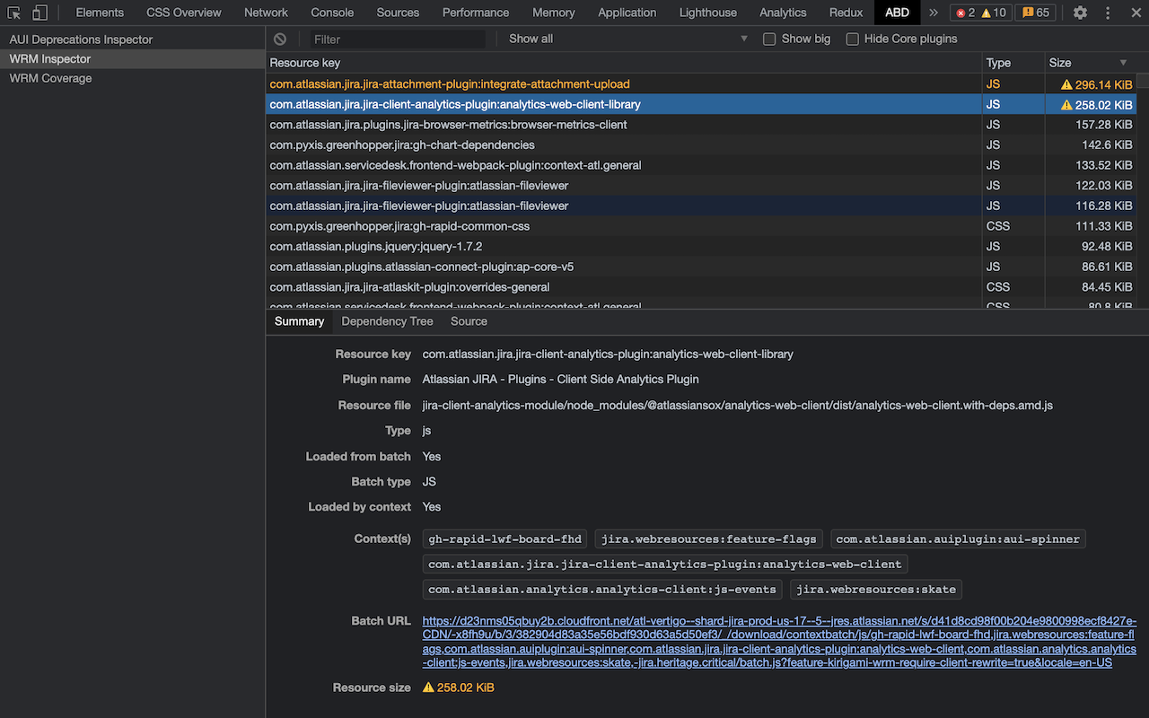Open the Application tab
The height and width of the screenshot is (718, 1149).
pyautogui.click(x=627, y=13)
